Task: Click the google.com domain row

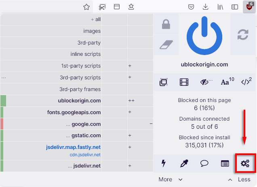Action: tap(51, 124)
